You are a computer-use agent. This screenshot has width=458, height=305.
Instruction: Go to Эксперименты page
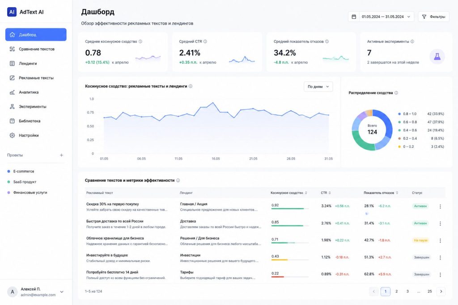point(36,106)
